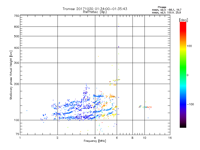Click y-axis tick label '600'

point(16,27)
